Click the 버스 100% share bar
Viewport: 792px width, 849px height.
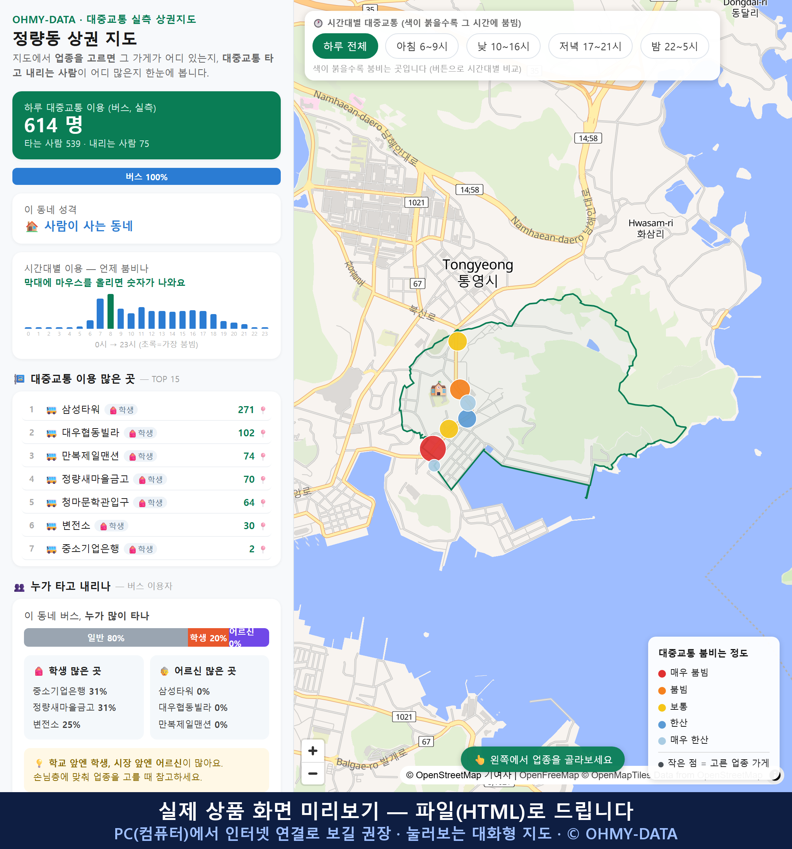click(147, 177)
